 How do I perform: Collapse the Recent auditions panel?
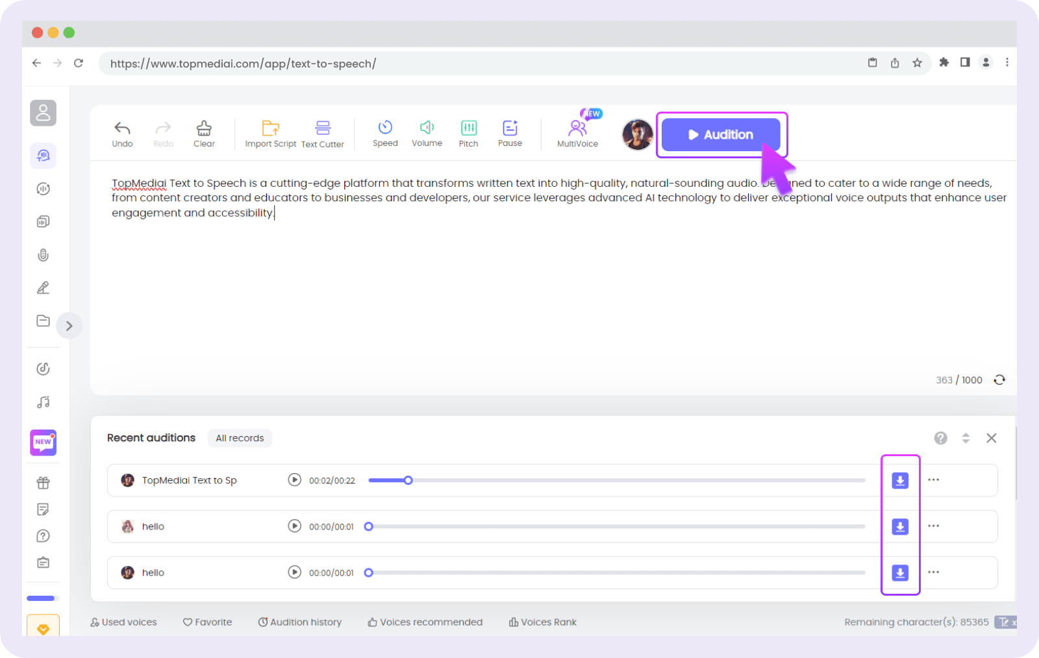click(966, 438)
